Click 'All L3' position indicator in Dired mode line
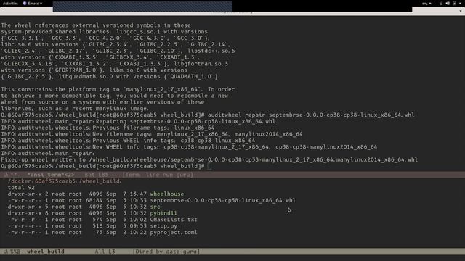The width and height of the screenshot is (465, 261). click(105, 252)
